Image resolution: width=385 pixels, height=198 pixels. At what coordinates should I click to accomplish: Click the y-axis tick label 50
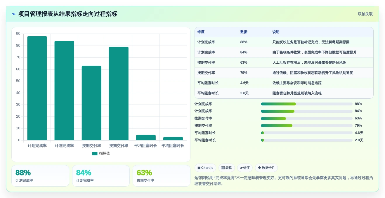(x=18, y=81)
